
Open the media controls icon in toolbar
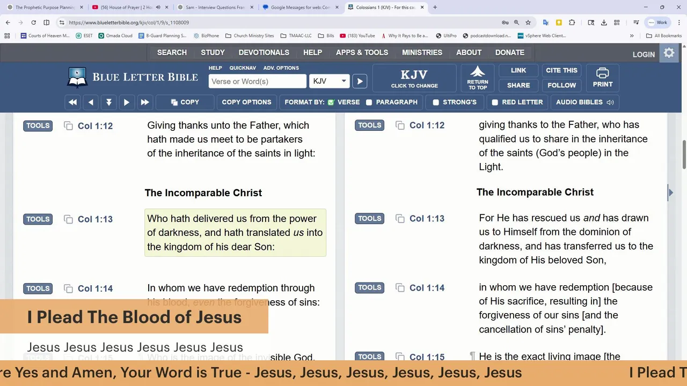tap(636, 23)
